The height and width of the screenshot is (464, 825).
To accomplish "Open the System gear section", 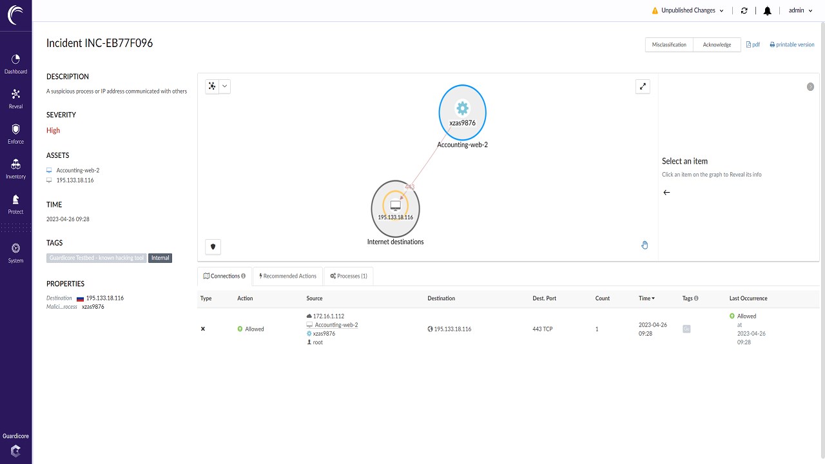I will point(15,253).
